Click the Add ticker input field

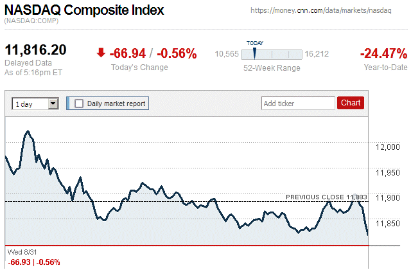click(x=298, y=103)
